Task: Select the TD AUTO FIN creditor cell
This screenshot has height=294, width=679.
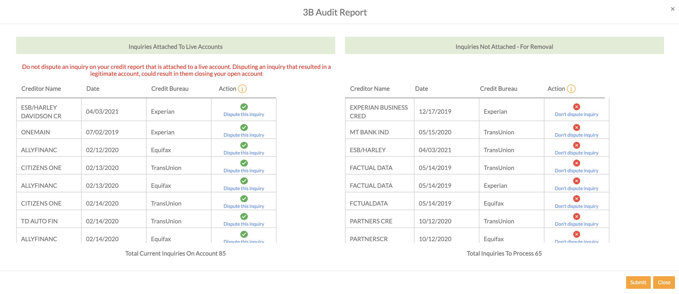Action: coord(49,219)
